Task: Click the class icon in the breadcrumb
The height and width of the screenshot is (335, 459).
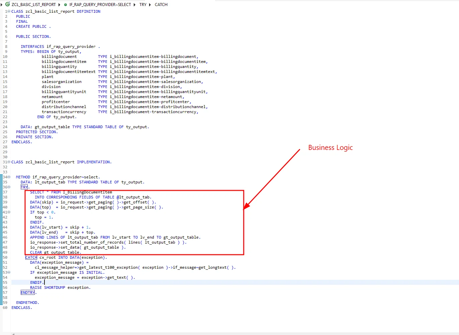Action: tap(7, 4)
